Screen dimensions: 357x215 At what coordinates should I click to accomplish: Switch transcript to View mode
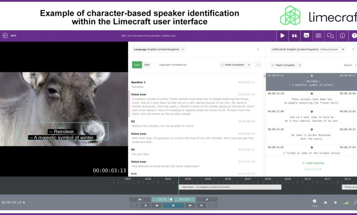coord(137,65)
